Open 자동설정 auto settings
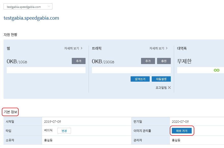 [161, 79]
